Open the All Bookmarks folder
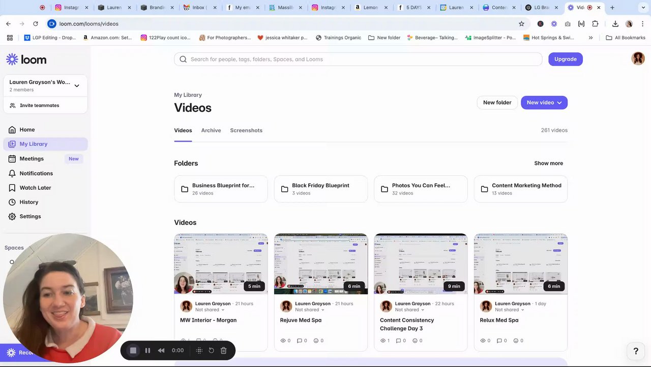This screenshot has width=651, height=367. (x=626, y=38)
